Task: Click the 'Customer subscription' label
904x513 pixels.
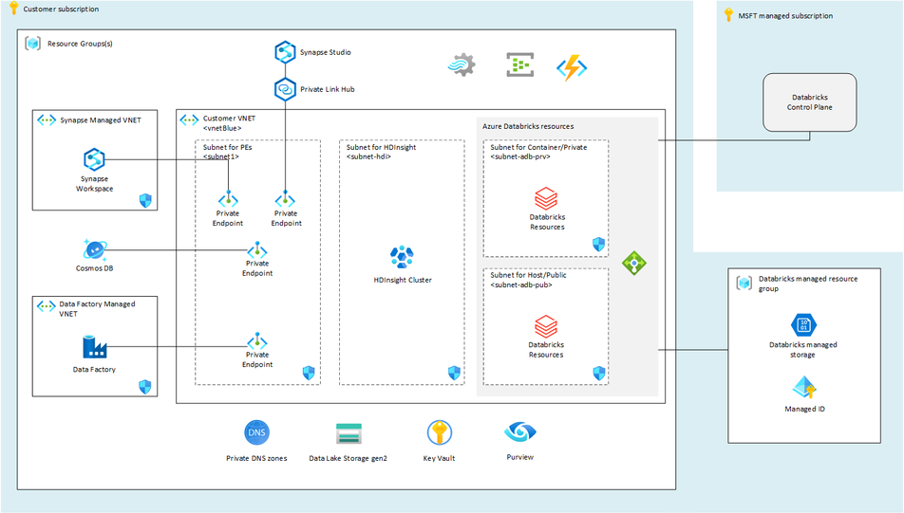Action: (x=61, y=9)
